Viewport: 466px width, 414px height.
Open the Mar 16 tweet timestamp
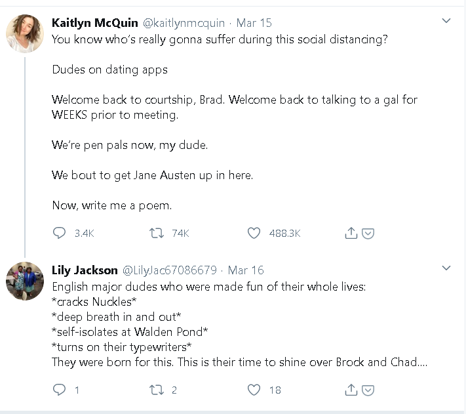[246, 270]
